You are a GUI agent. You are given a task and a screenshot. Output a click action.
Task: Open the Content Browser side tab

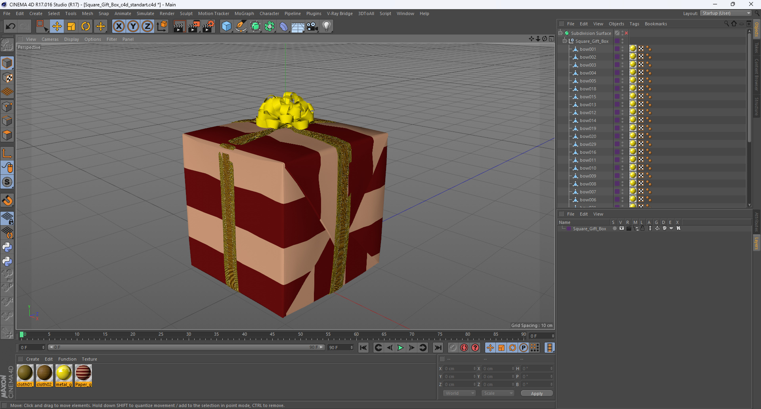[x=756, y=75]
